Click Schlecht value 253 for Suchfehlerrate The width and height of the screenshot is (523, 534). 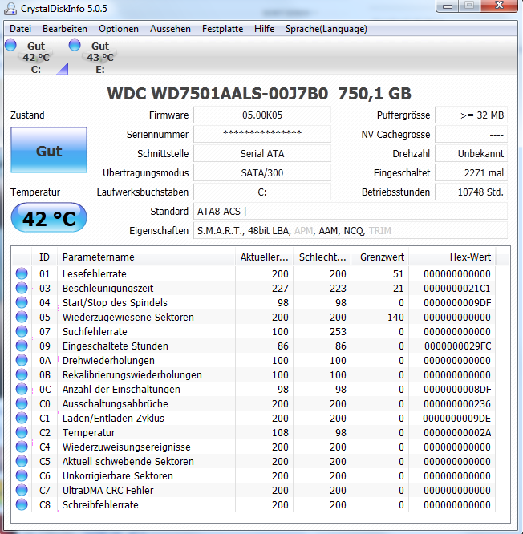(x=338, y=331)
